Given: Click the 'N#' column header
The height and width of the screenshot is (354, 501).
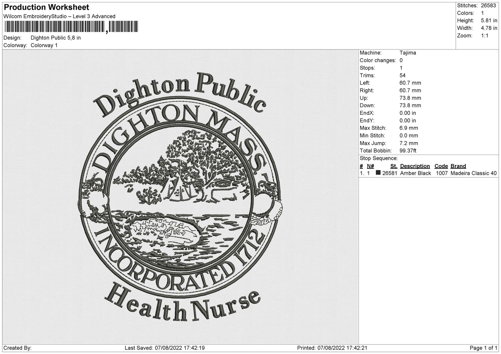Looking at the screenshot, I should pyautogui.click(x=371, y=166).
